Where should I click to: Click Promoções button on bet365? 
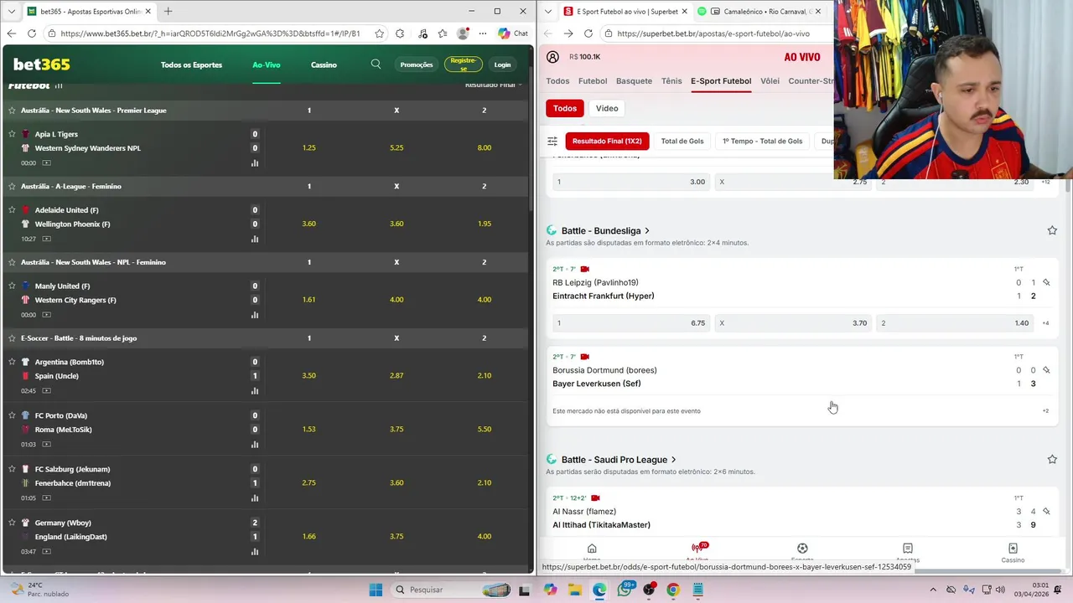pos(417,64)
